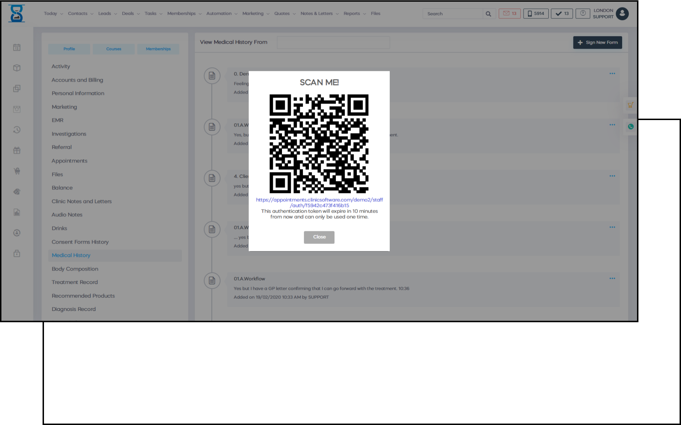This screenshot has width=681, height=425.
Task: Switch to the Courses tab
Action: coord(113,49)
